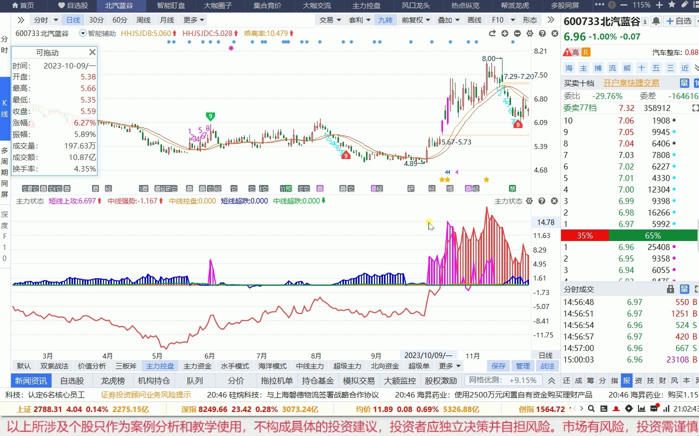Open main chart indicator settings gear

click(529, 33)
